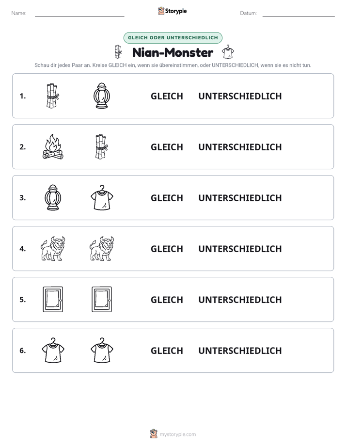Click the lantern icon in row 3
The image size is (346, 448).
(53, 197)
